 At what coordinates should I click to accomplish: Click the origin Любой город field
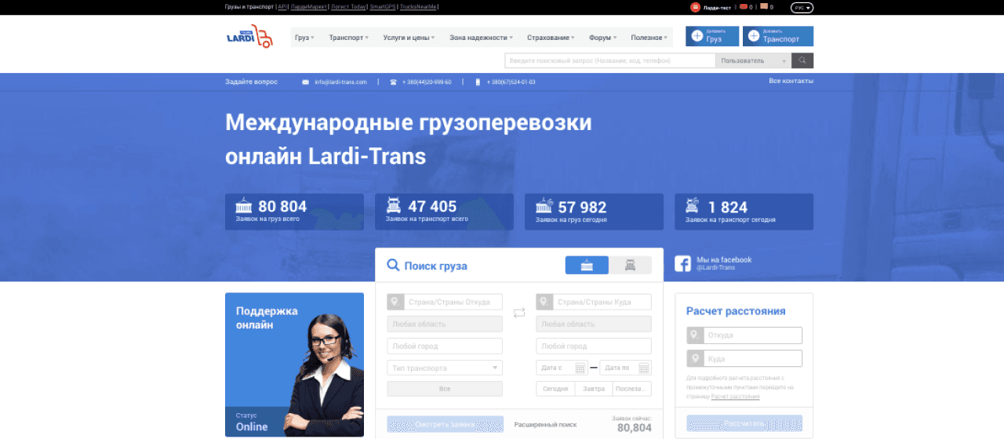[445, 346]
